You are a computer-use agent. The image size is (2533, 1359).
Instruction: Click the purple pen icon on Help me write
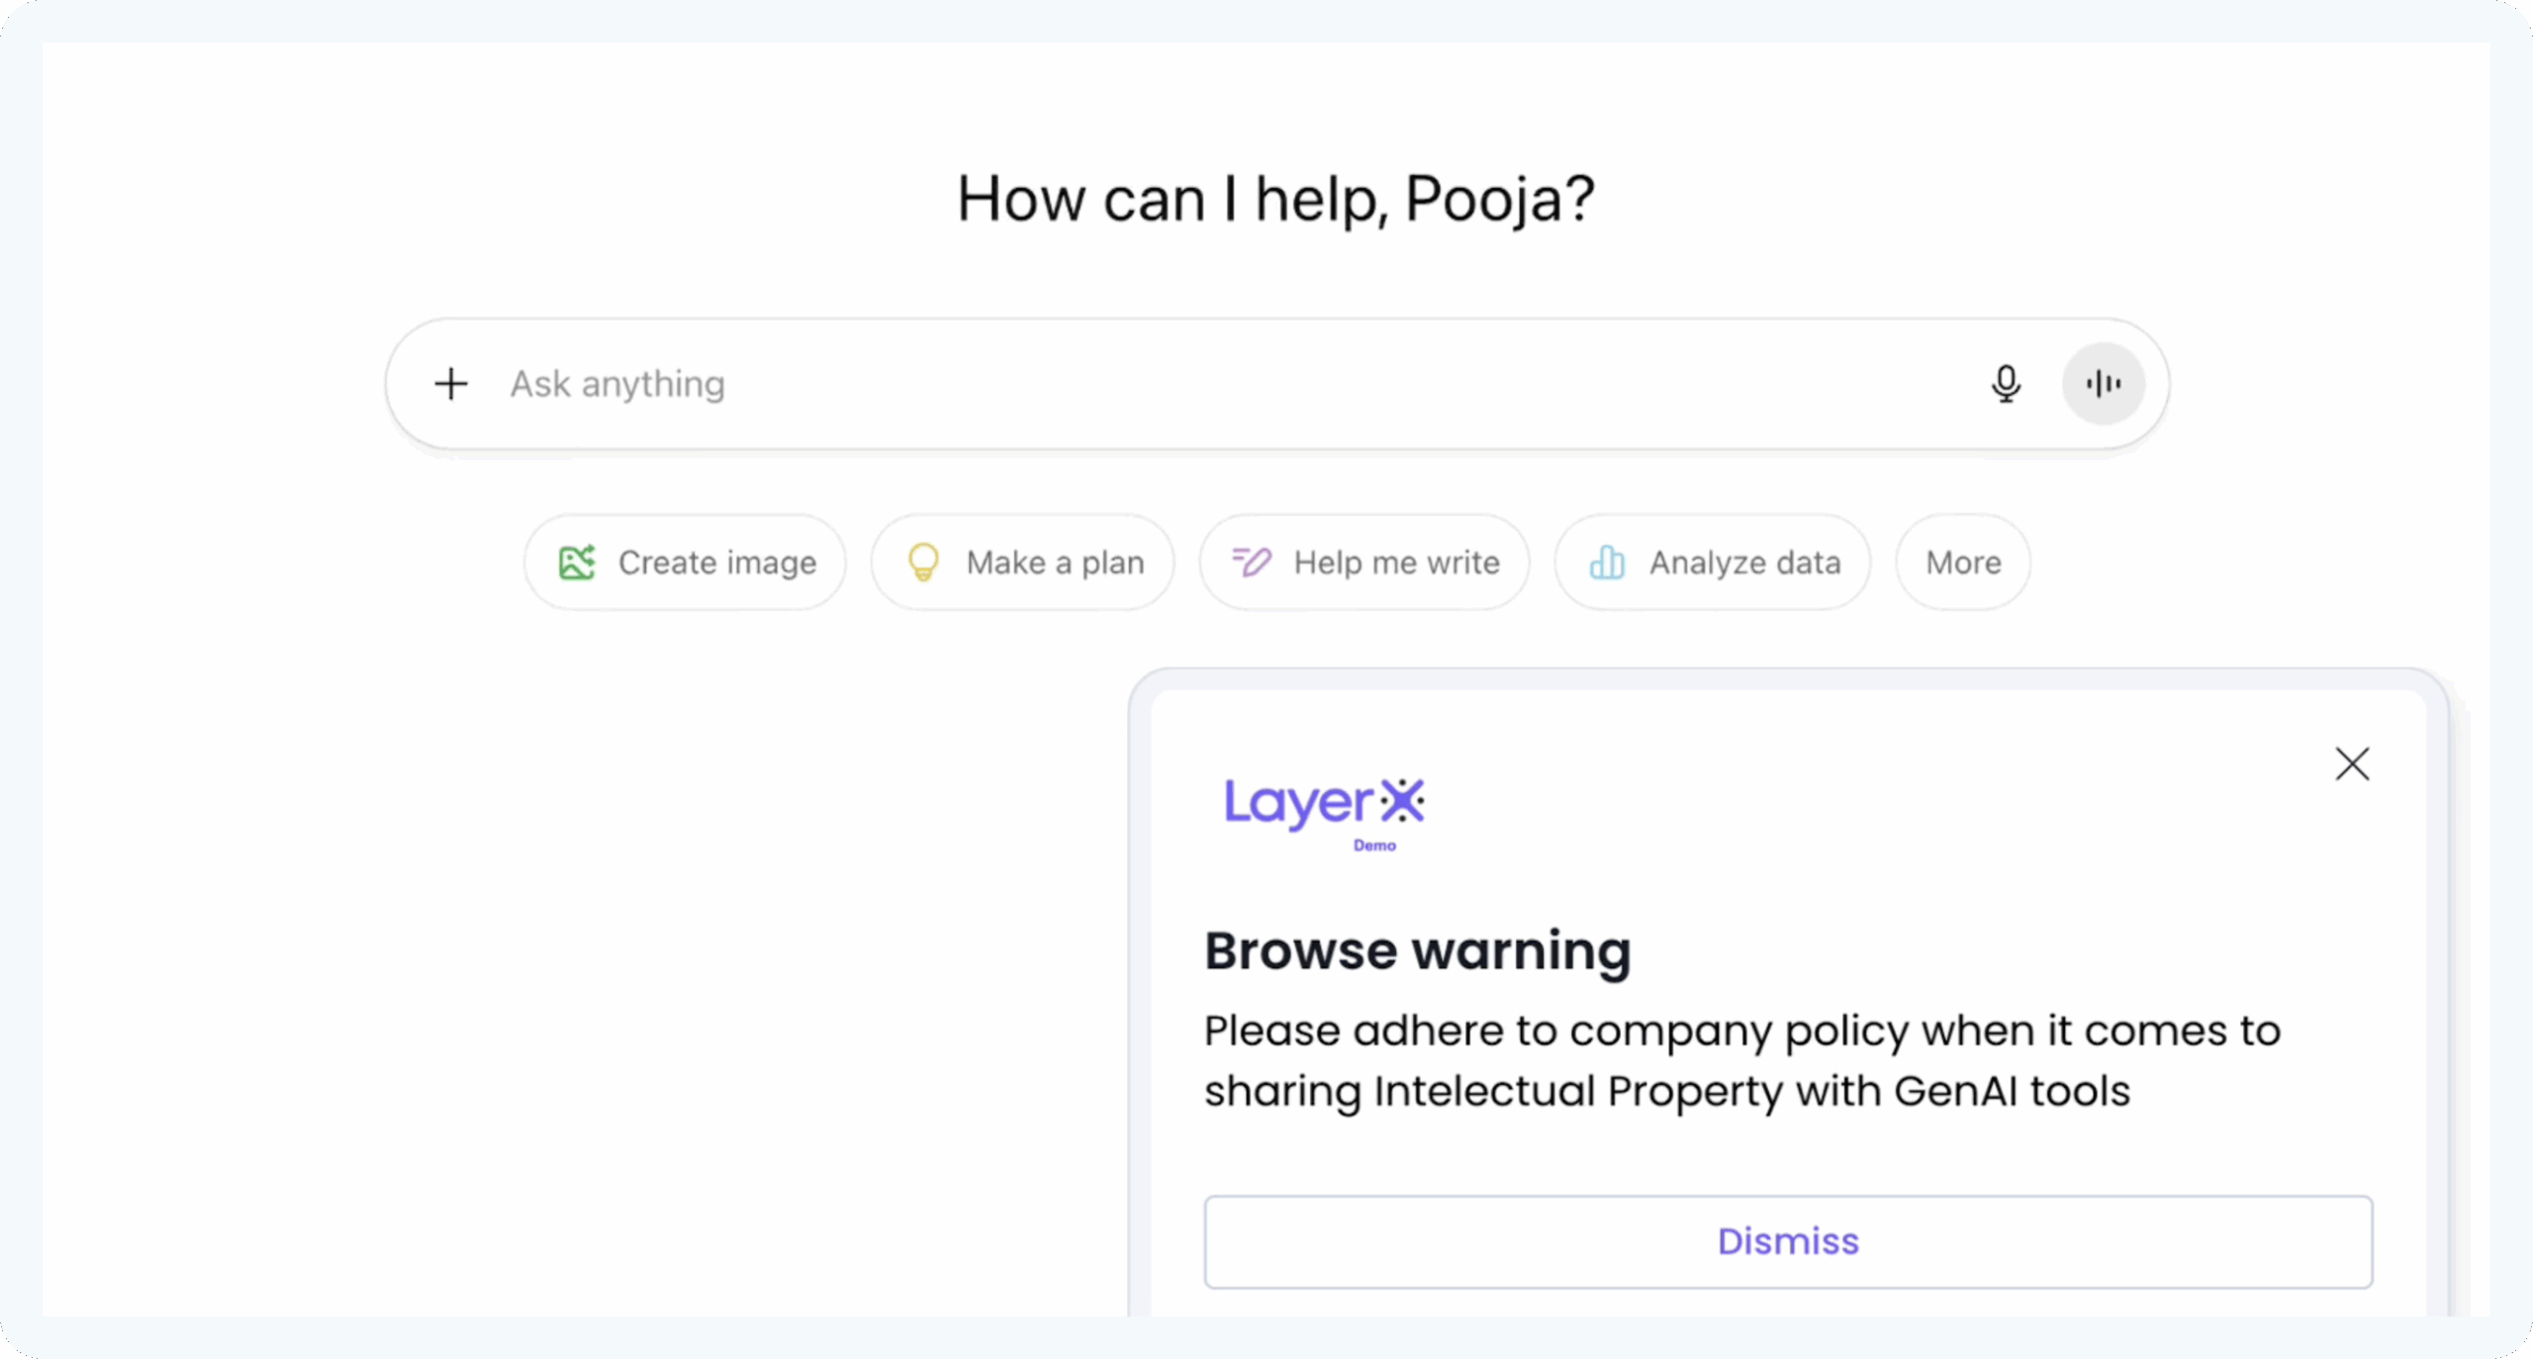point(1251,563)
